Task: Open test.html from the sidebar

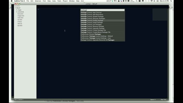Action: click(20, 25)
